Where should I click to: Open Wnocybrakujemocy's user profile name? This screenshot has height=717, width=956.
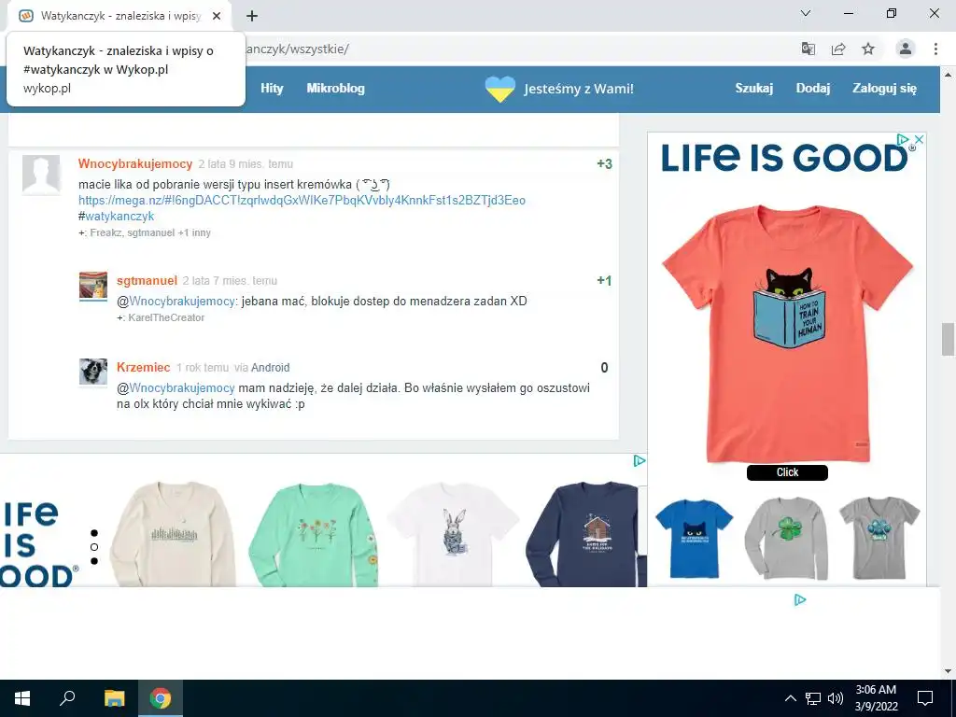pos(135,164)
